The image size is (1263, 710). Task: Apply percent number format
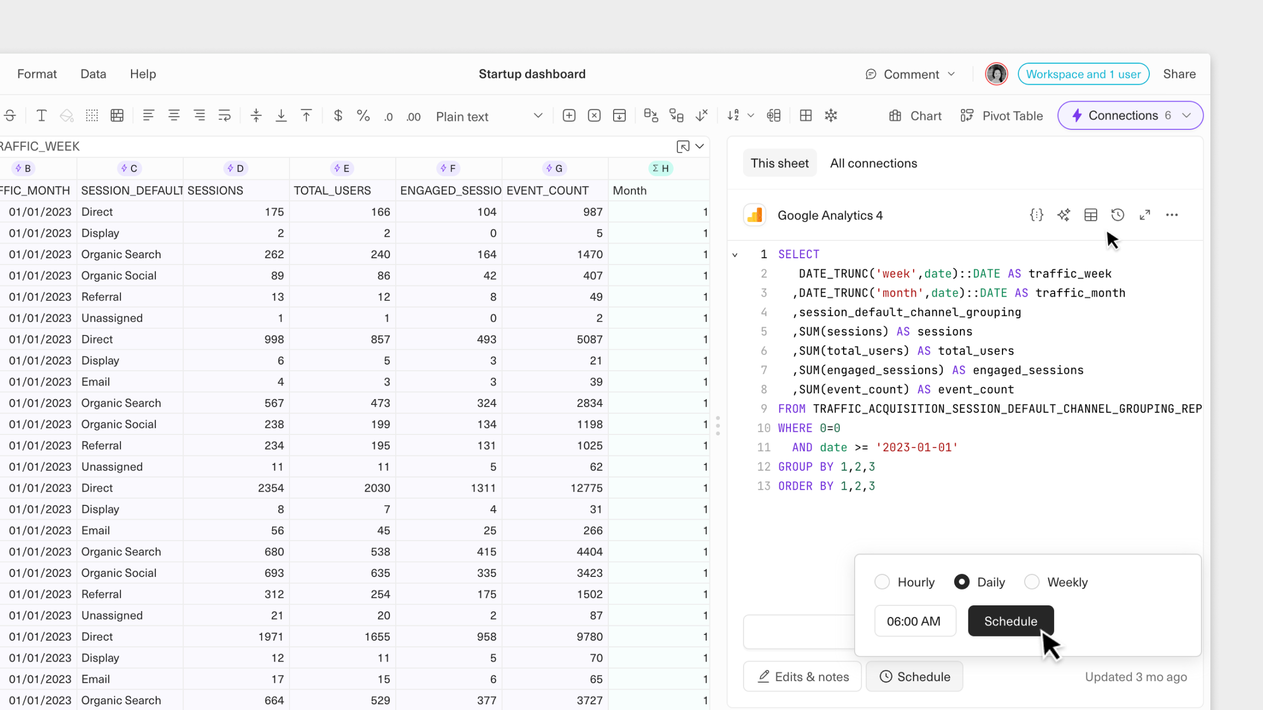363,116
